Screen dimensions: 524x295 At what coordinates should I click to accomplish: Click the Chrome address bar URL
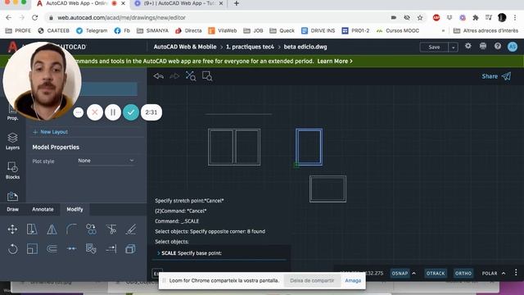121,17
